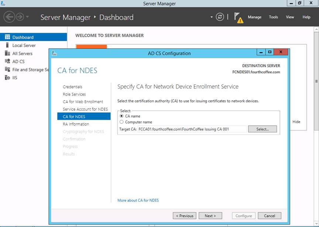Click the Dashboard icon in sidebar
This screenshot has width=319, height=227.
[7, 37]
